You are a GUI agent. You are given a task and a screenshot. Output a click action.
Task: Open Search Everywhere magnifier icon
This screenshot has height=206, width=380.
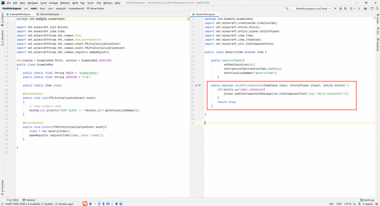pos(377,8)
